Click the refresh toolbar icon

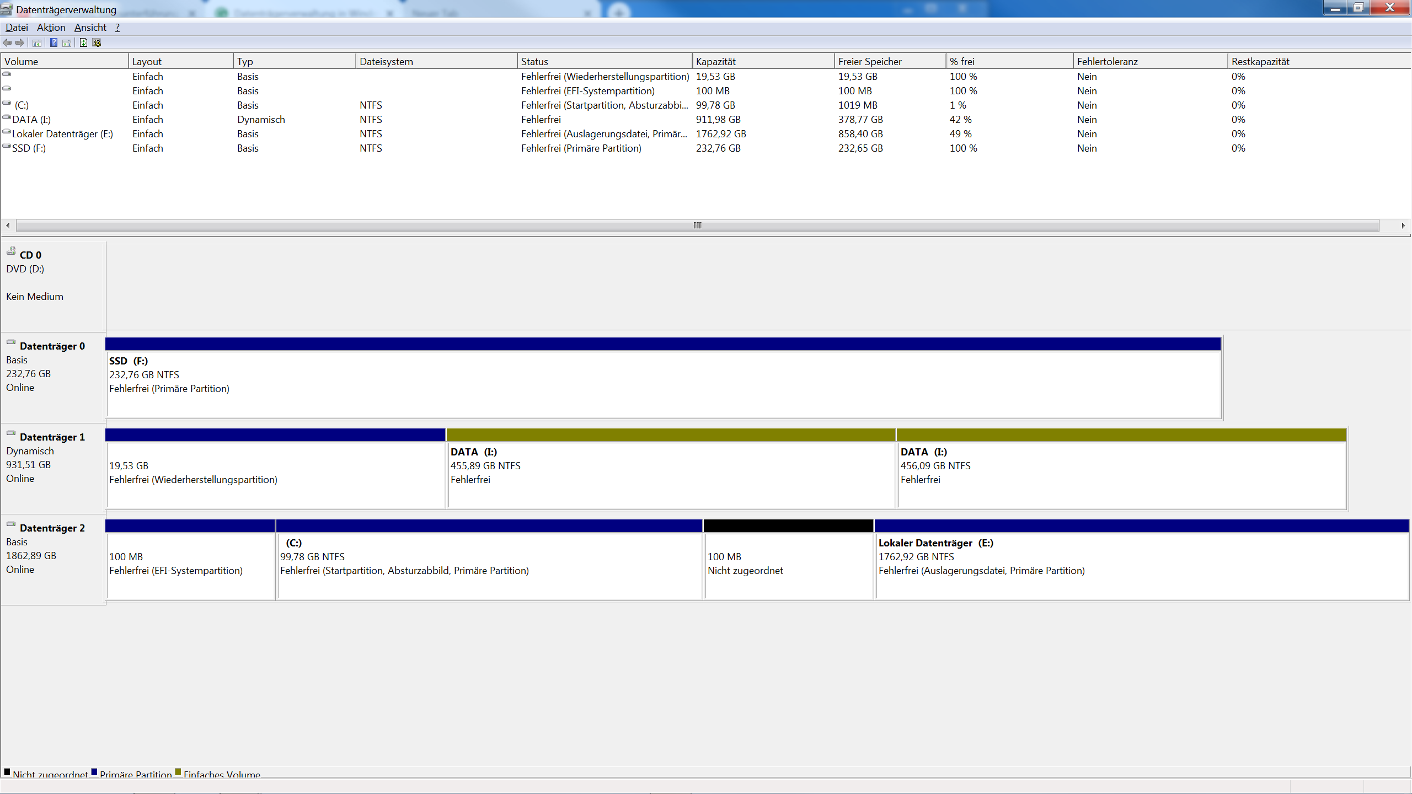pyautogui.click(x=83, y=42)
